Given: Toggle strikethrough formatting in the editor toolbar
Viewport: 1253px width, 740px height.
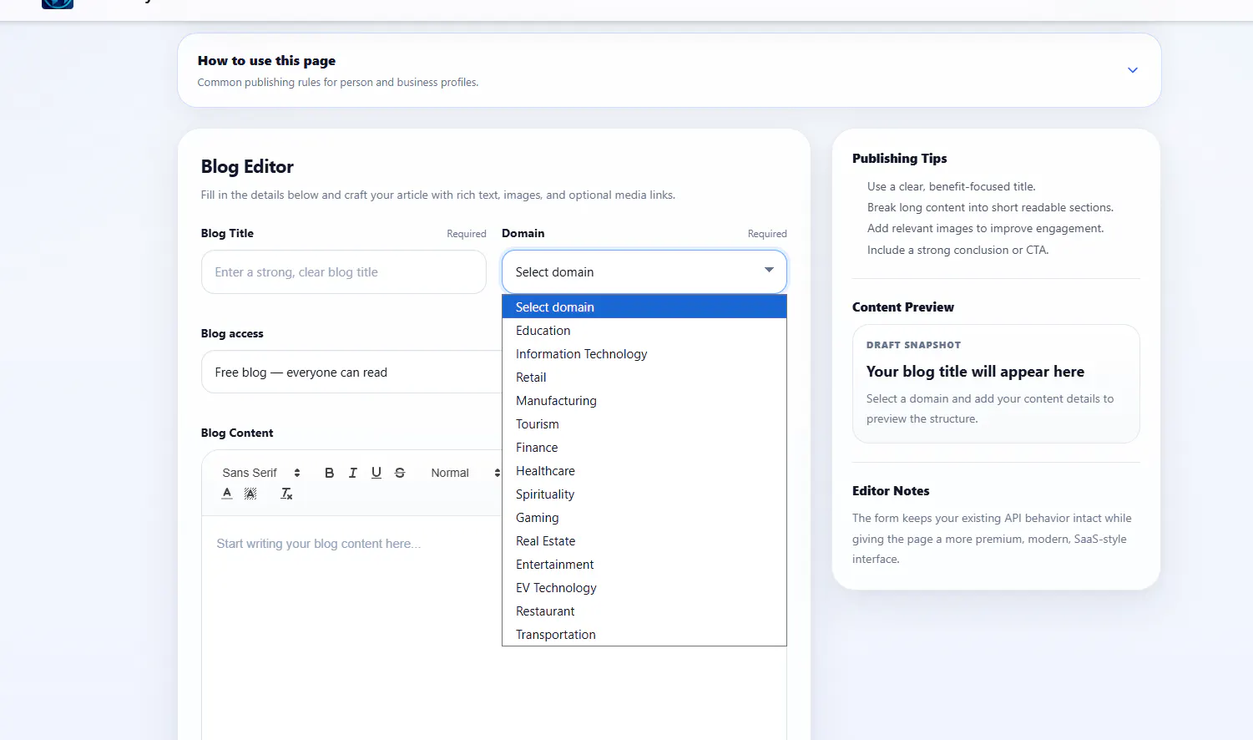Looking at the screenshot, I should pos(400,473).
